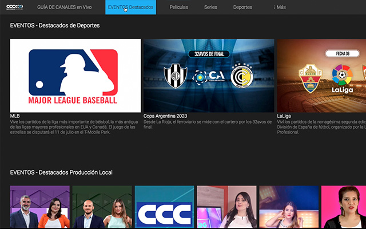Switch to the Series section
The image size is (366, 229).
210,7
